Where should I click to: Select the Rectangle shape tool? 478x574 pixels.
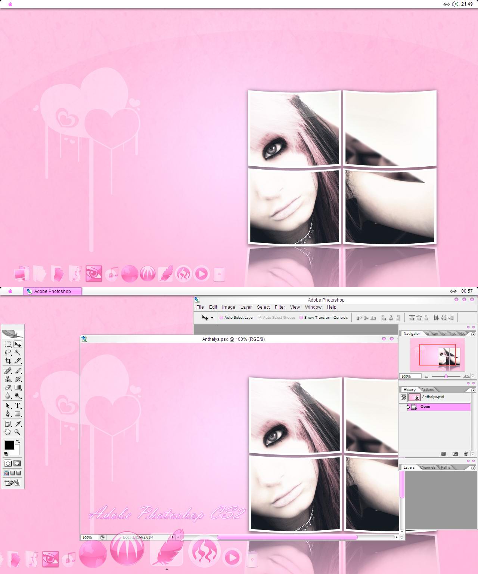pos(18,414)
